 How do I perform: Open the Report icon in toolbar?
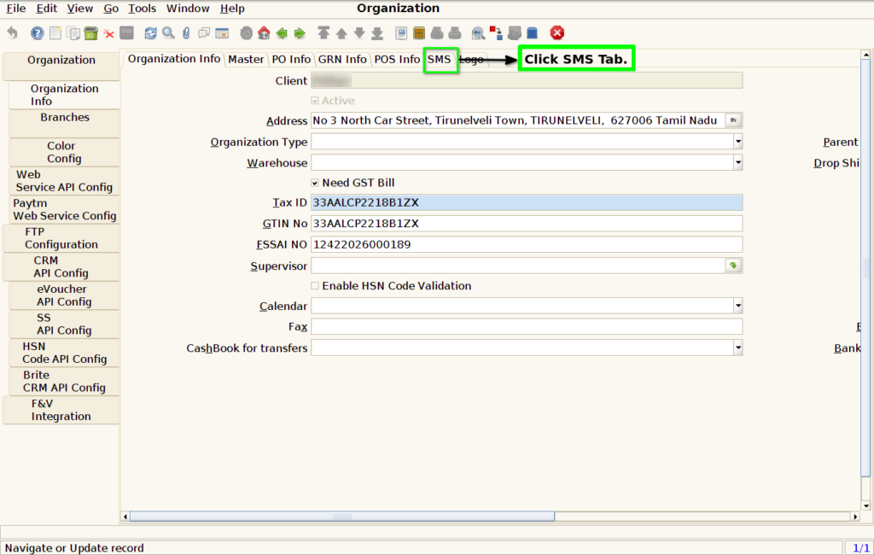[x=401, y=33]
